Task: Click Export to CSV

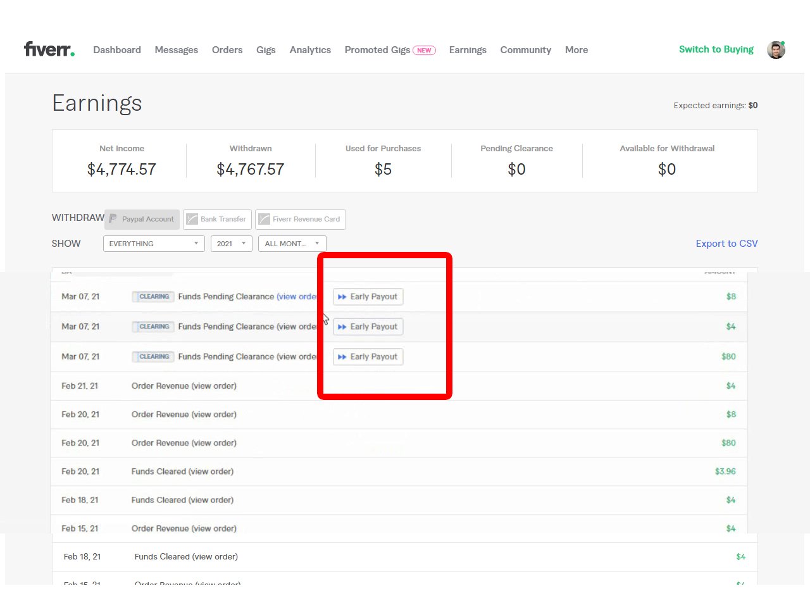Action: (726, 244)
